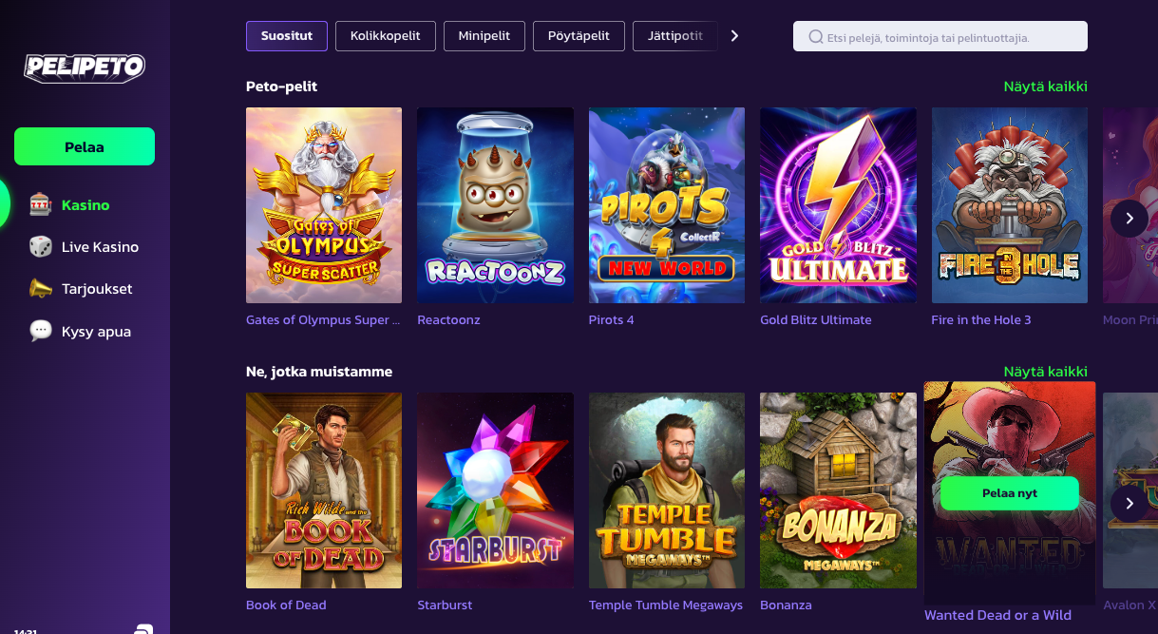Click the magnifier icon in the search bar

(x=815, y=35)
